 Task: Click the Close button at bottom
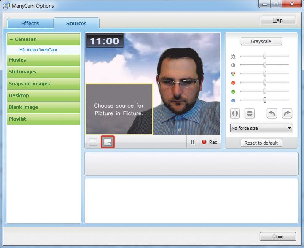click(x=278, y=237)
